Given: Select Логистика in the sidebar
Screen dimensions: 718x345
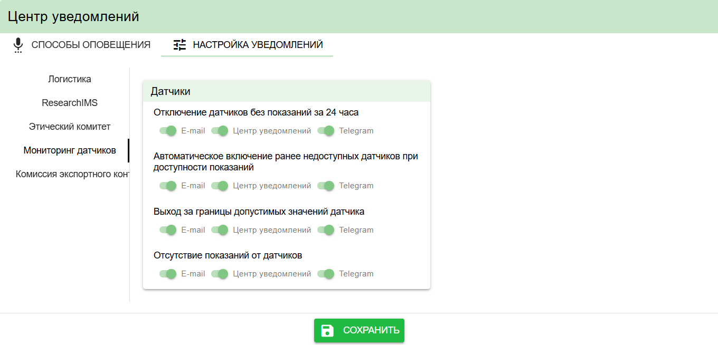Looking at the screenshot, I should click(70, 79).
